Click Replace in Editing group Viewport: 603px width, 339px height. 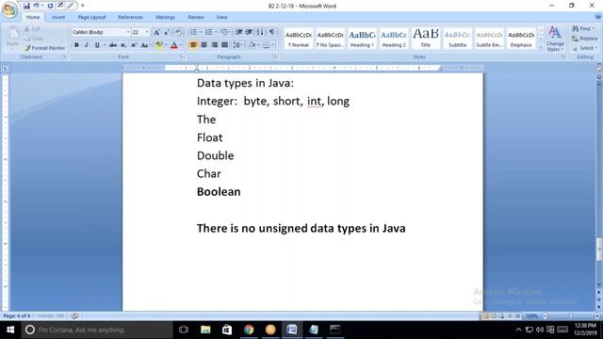point(585,39)
